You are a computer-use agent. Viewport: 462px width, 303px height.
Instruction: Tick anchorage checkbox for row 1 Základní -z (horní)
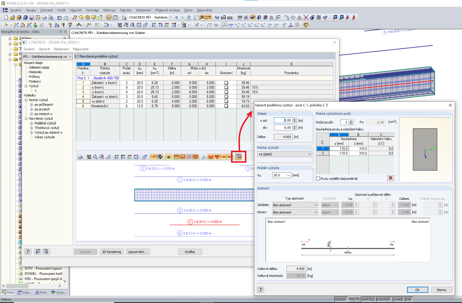(226, 83)
